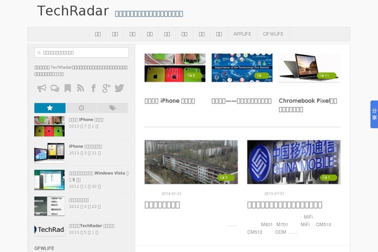Open sidebar TechRadar post dated 2013 5 1

pos(91,226)
